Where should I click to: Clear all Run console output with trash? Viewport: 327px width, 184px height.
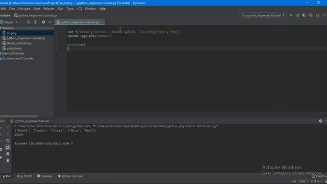[x=8, y=160]
